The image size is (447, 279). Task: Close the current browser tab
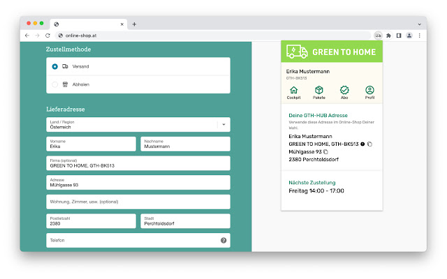coord(122,24)
